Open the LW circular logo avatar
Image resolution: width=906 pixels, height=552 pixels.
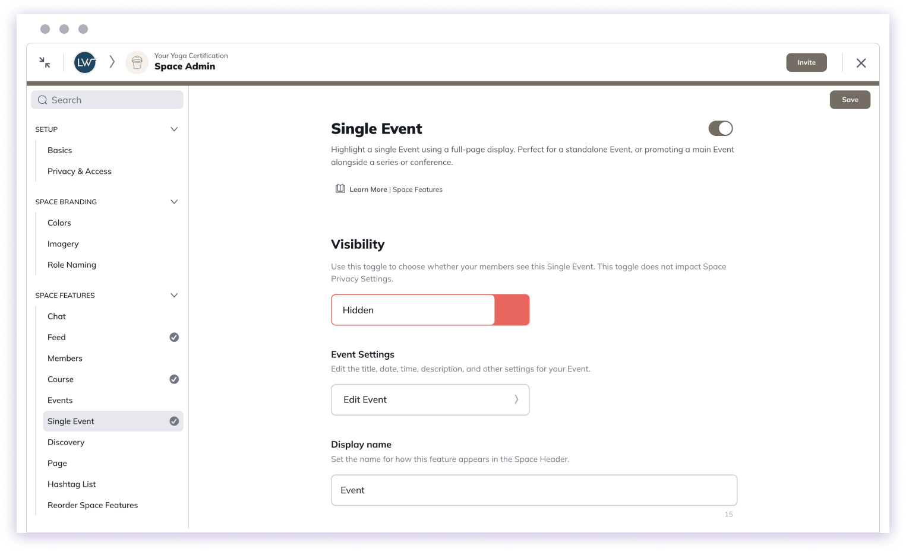(84, 62)
